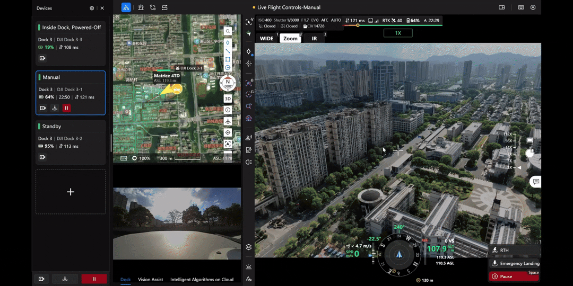Pause flight from the Manual device card
The image size is (573, 286).
click(66, 108)
